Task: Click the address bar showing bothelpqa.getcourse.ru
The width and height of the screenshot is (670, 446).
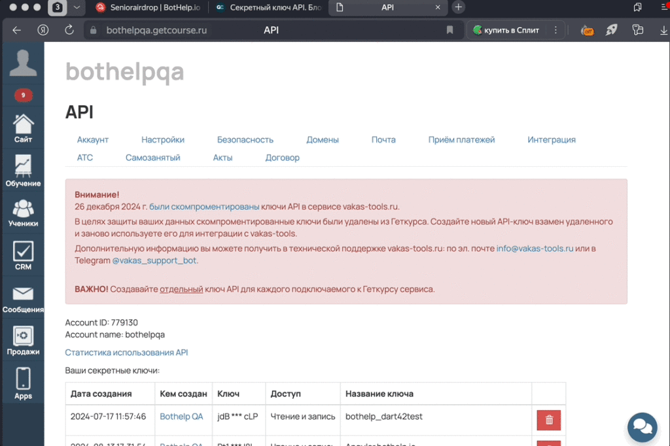Action: click(x=262, y=30)
